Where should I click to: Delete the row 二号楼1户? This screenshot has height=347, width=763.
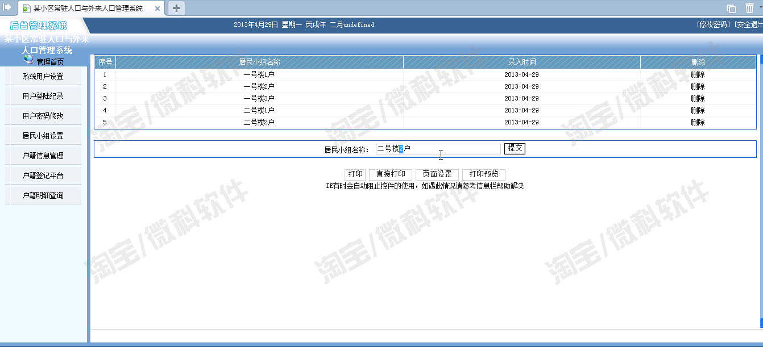pos(698,110)
